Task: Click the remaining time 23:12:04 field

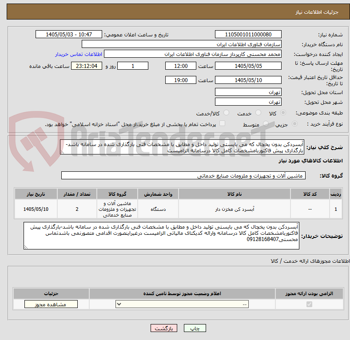Action: pos(87,66)
